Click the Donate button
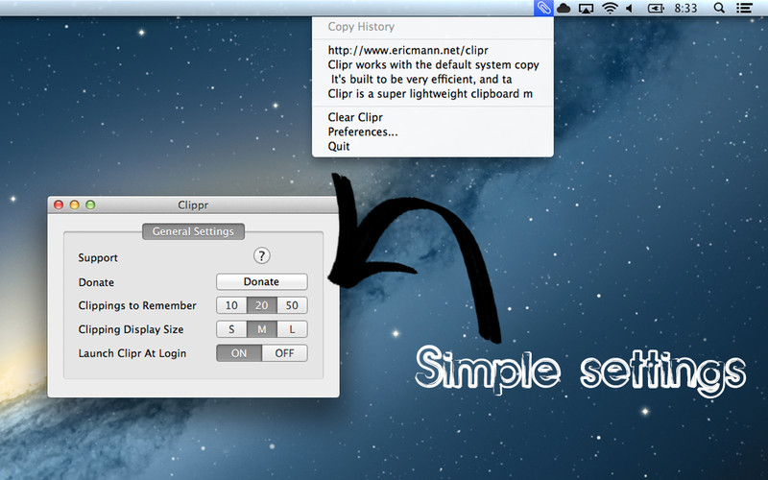Viewport: 768px width, 480px height. pos(261,281)
